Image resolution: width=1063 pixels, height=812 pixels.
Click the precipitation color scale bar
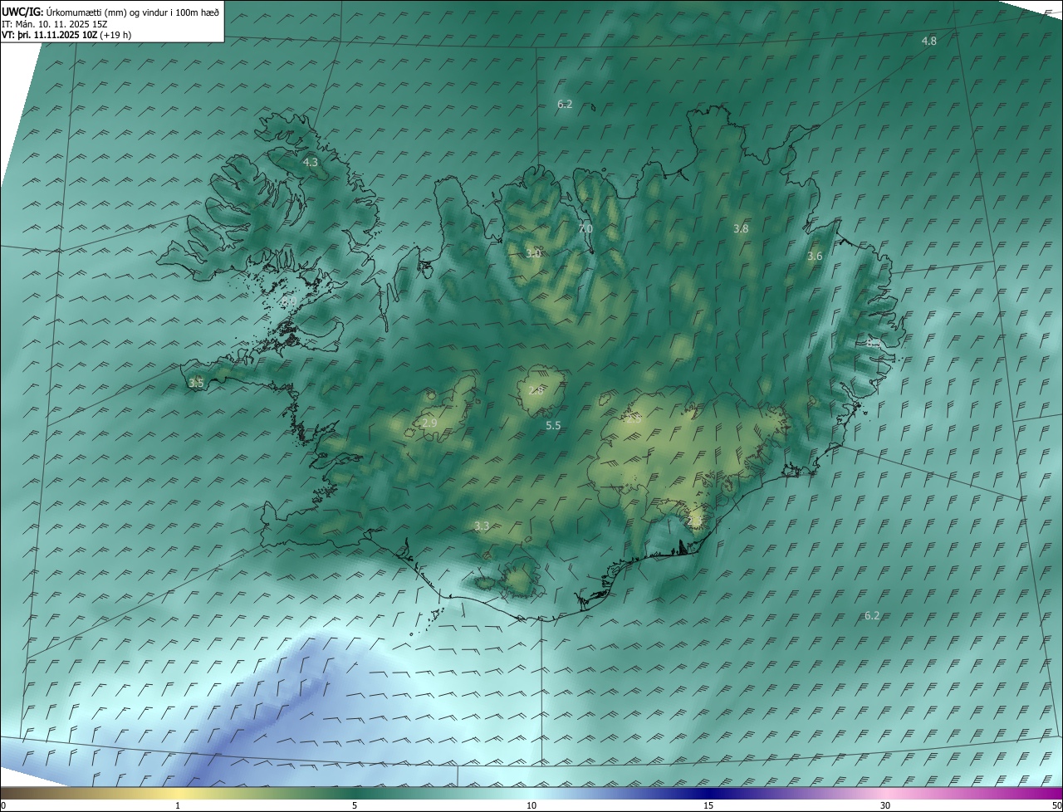point(531,793)
